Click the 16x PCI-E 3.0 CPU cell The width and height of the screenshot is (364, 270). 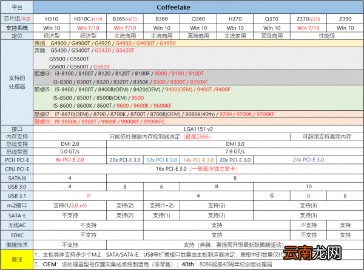tap(198, 169)
